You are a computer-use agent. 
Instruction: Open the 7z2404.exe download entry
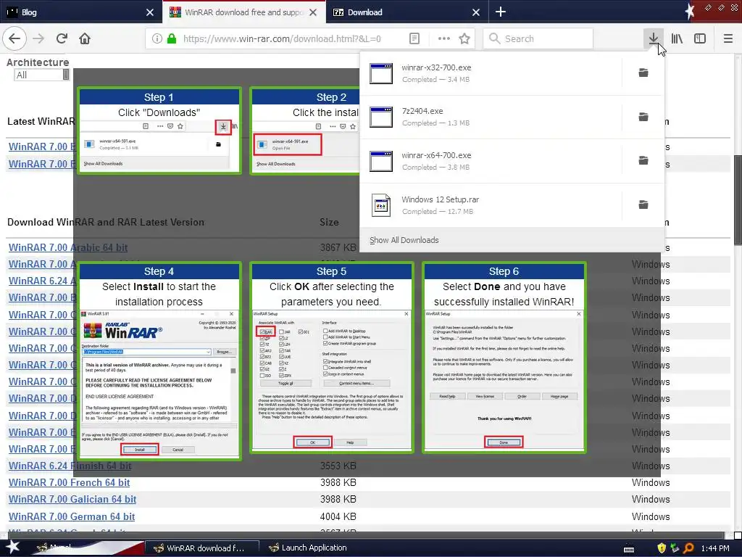492,117
